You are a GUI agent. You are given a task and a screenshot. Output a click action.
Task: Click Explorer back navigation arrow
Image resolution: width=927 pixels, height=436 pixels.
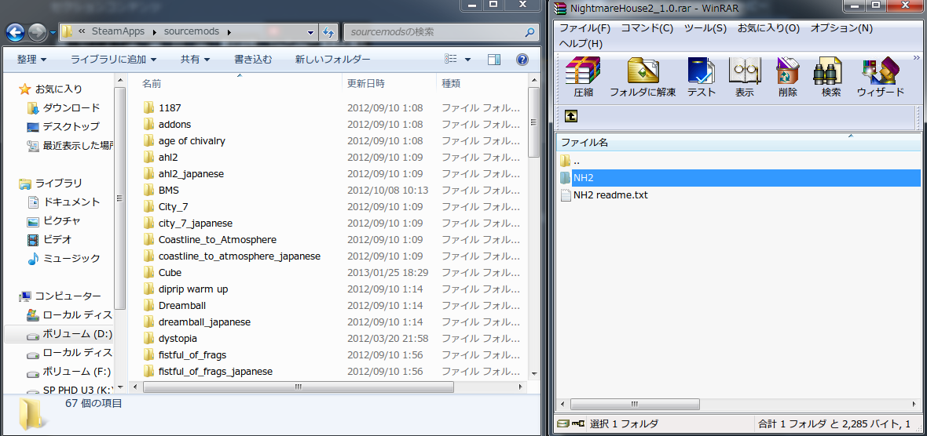coord(16,32)
